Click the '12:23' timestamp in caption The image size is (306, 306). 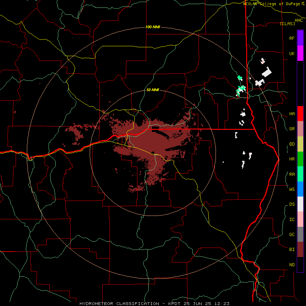(222, 304)
